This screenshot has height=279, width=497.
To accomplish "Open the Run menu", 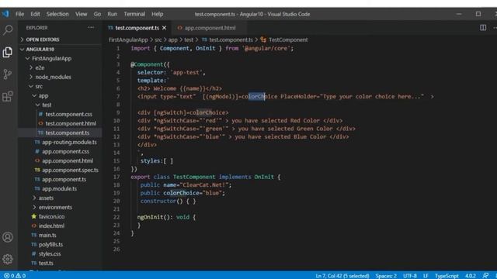I will tap(112, 14).
